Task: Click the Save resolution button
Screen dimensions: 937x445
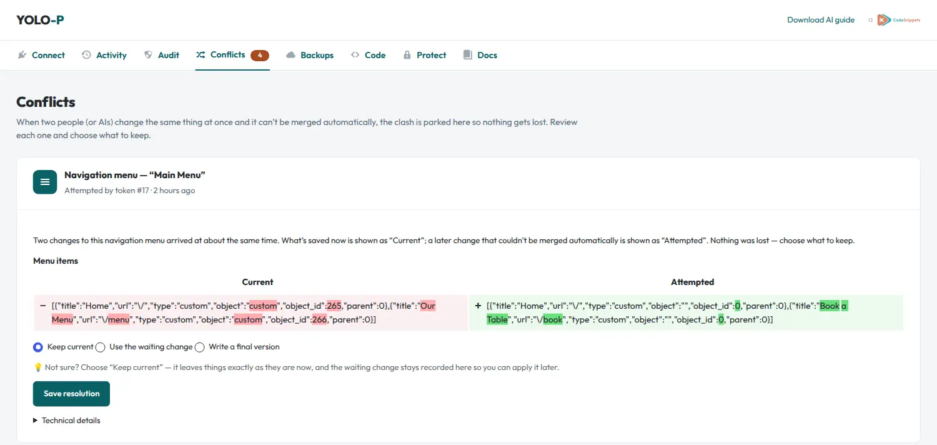Action: tap(71, 394)
